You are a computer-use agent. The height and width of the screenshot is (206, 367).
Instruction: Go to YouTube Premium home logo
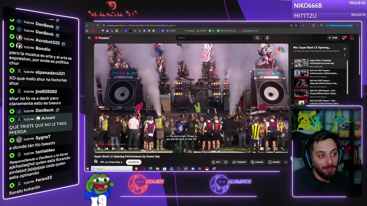103,38
